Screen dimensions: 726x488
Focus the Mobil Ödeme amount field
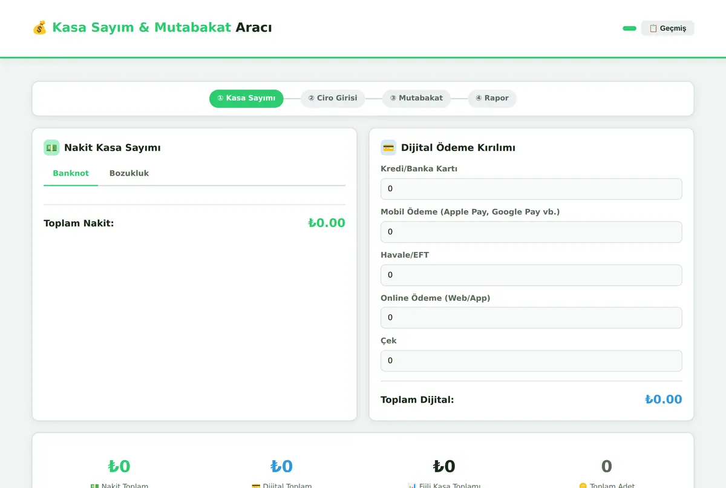tap(531, 232)
